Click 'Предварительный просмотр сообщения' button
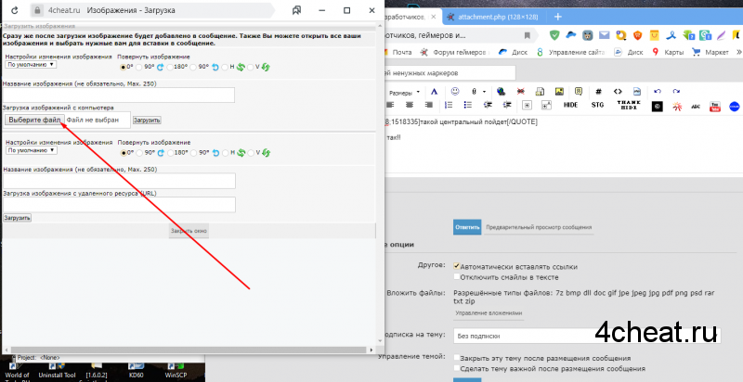This screenshot has width=743, height=382. [x=539, y=227]
